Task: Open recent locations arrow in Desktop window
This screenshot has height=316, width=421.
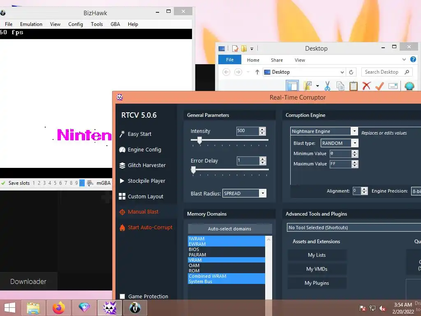Action: tap(248, 72)
